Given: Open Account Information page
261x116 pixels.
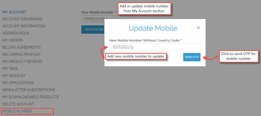Looking at the screenshot, I should (x=24, y=26).
